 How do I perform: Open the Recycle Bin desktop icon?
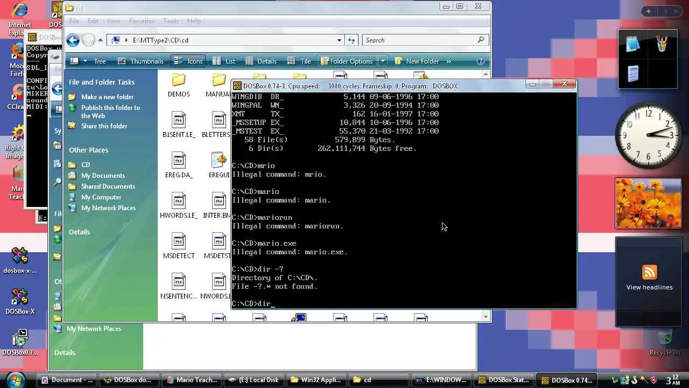click(x=666, y=343)
